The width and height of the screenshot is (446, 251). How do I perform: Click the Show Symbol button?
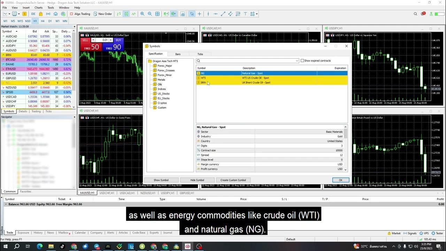161,180
